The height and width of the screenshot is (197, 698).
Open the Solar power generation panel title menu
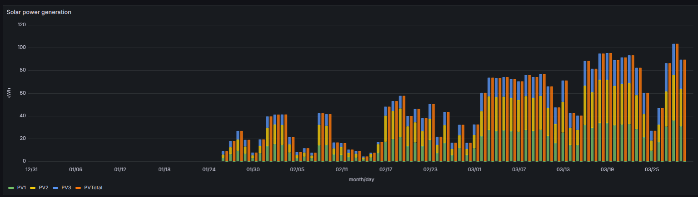point(39,12)
